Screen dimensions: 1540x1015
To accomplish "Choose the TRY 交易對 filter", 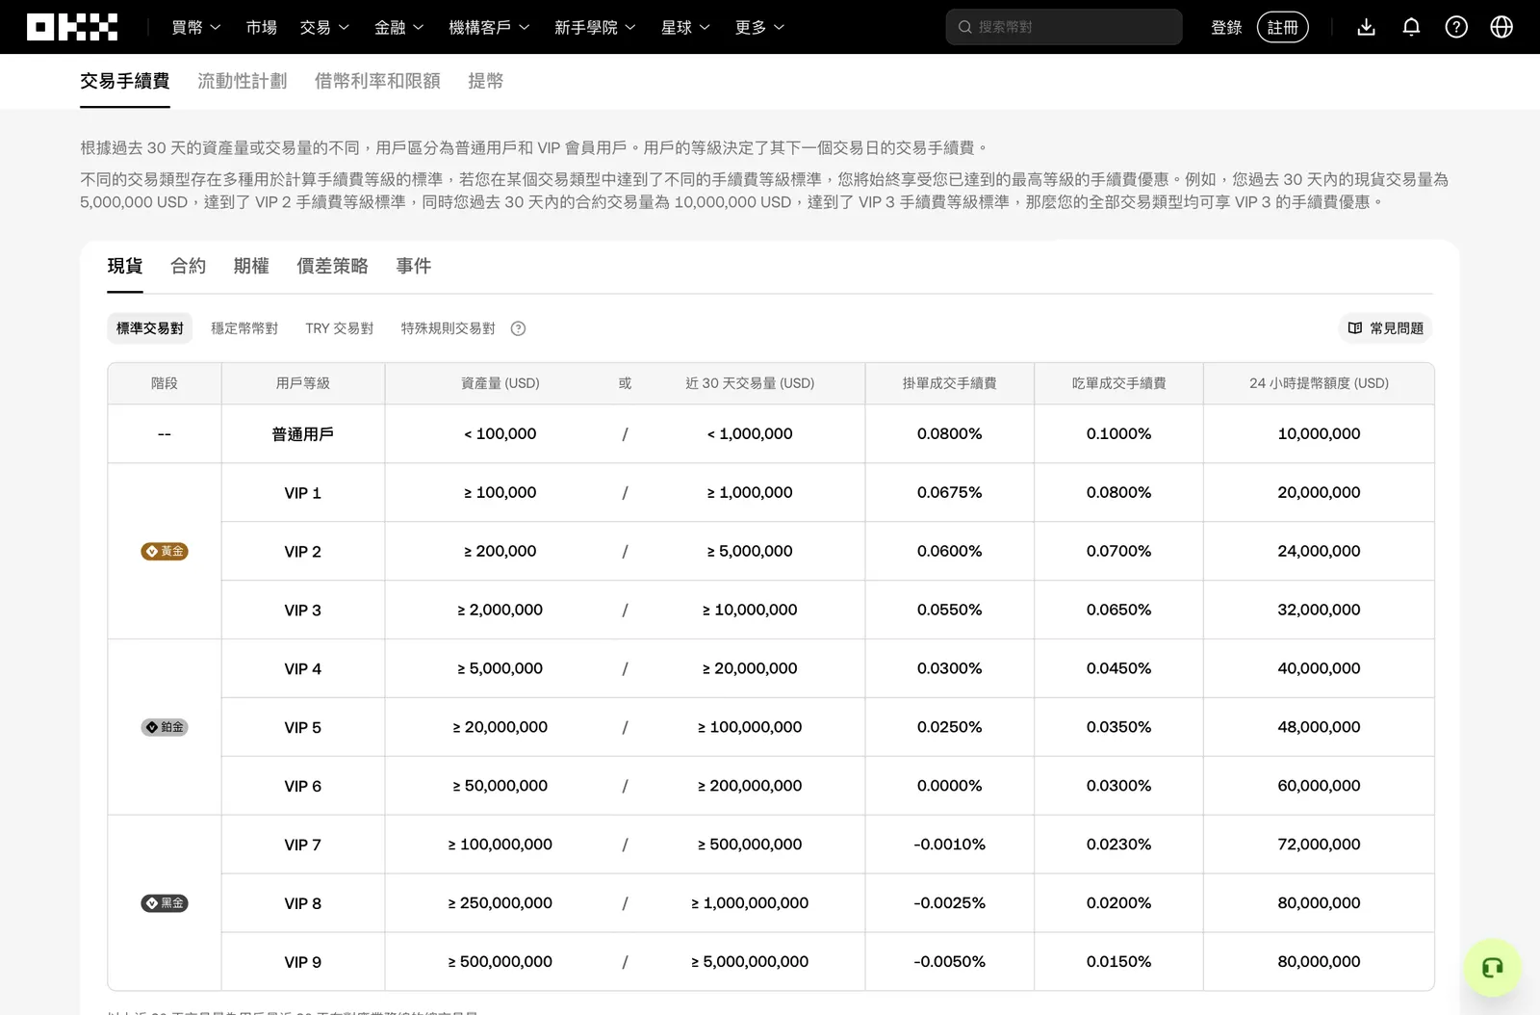I will [x=340, y=328].
